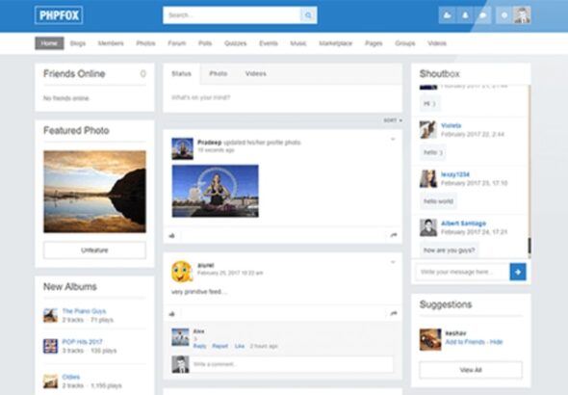This screenshot has height=395, width=568.
Task: Click the View All suggestions button
Action: [471, 370]
